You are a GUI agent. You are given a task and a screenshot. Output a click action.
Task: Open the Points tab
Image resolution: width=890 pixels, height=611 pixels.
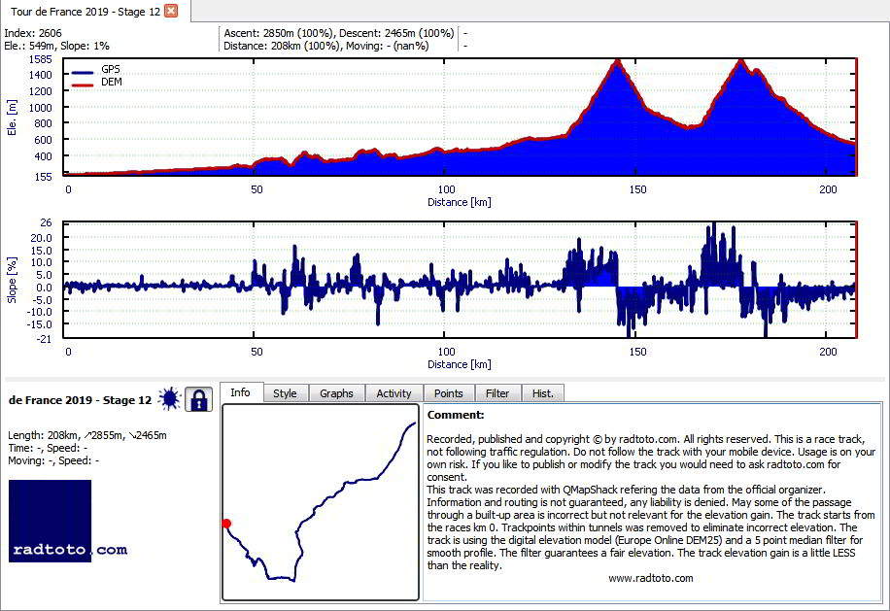pyautogui.click(x=449, y=393)
